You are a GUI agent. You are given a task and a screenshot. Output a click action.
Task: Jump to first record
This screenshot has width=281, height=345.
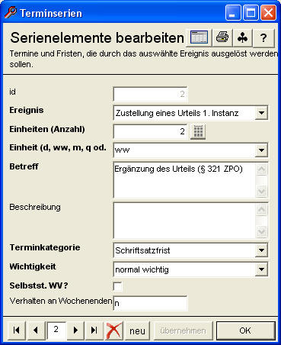click(x=17, y=330)
